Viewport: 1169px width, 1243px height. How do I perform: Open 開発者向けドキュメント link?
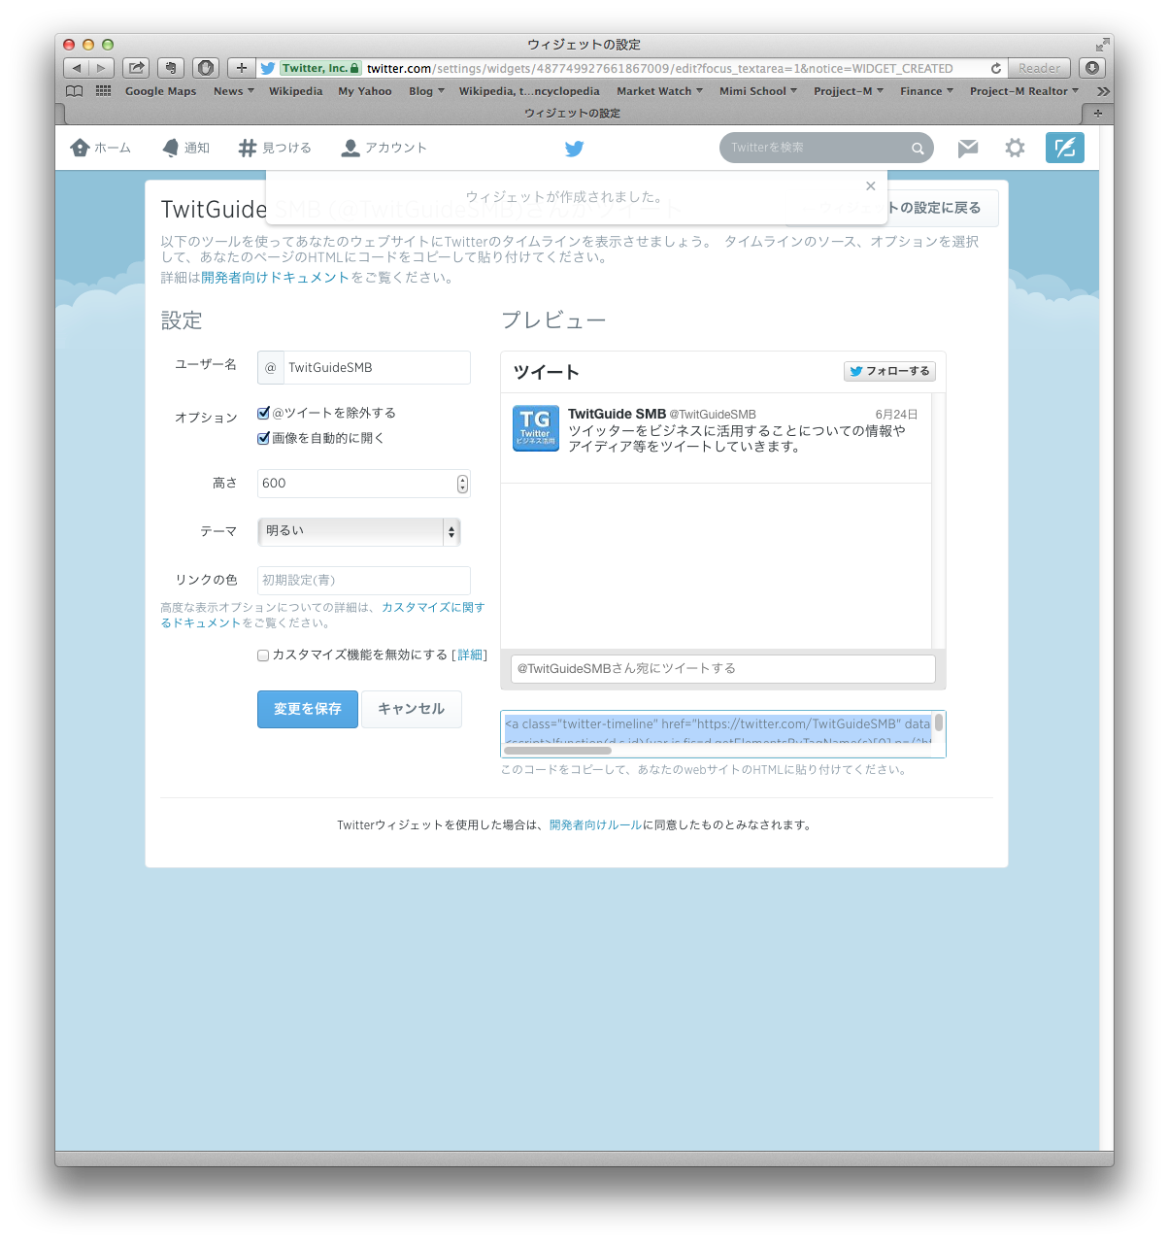coord(275,278)
